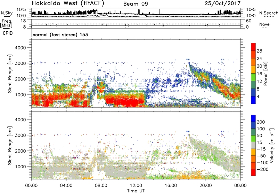Click the "28" tick on the power scale
This screenshot has height=193, width=278.
(x=259, y=51)
